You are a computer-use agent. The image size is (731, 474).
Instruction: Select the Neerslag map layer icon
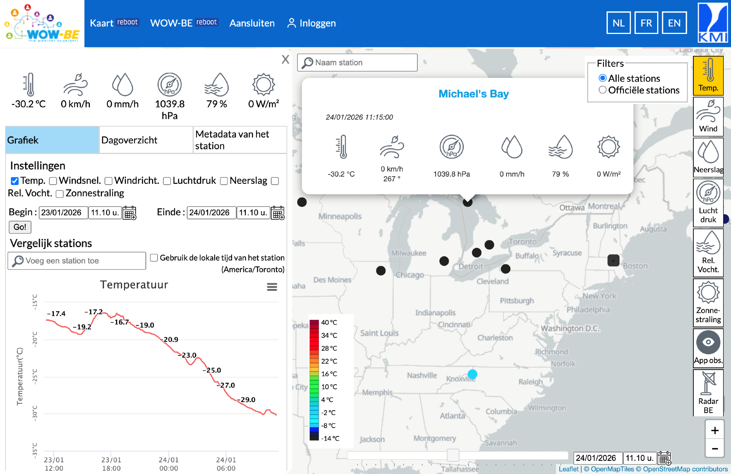(x=708, y=157)
